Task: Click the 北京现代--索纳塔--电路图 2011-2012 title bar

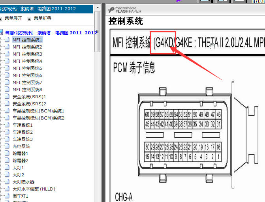Action: click(47, 9)
